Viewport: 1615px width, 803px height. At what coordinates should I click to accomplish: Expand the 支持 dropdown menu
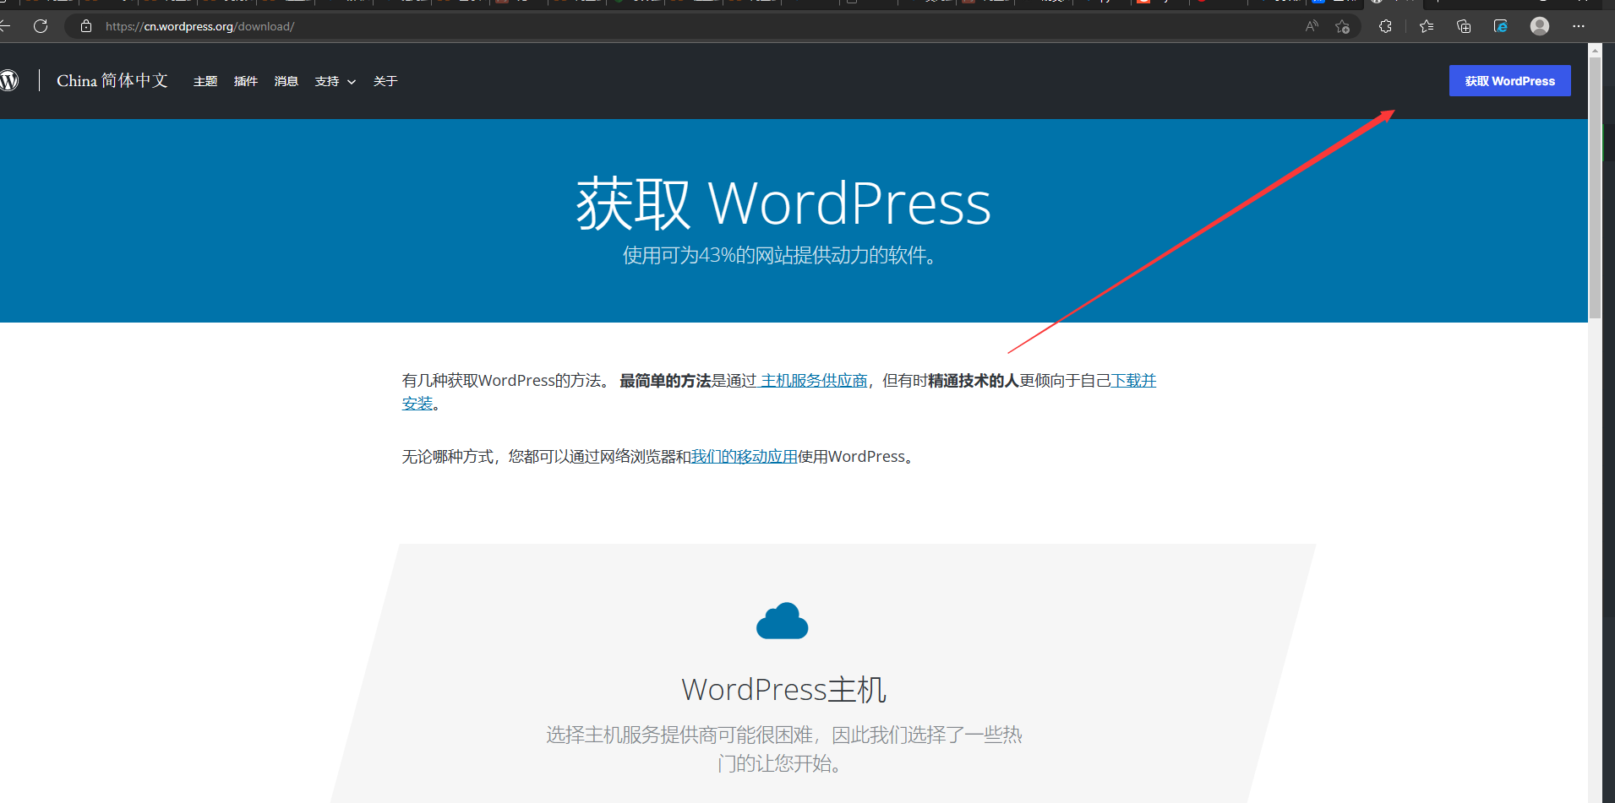(x=335, y=81)
